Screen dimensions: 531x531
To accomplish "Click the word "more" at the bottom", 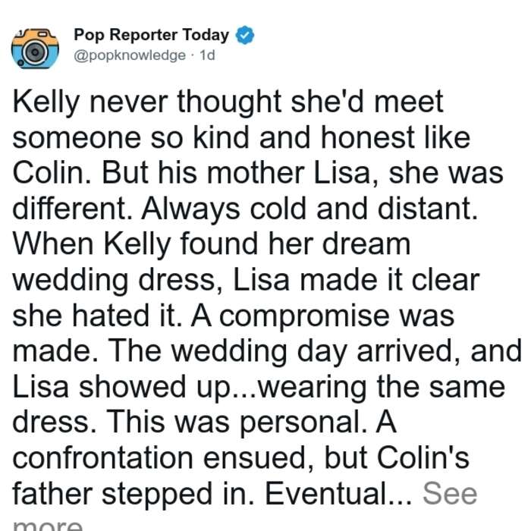I will click(x=47, y=525).
